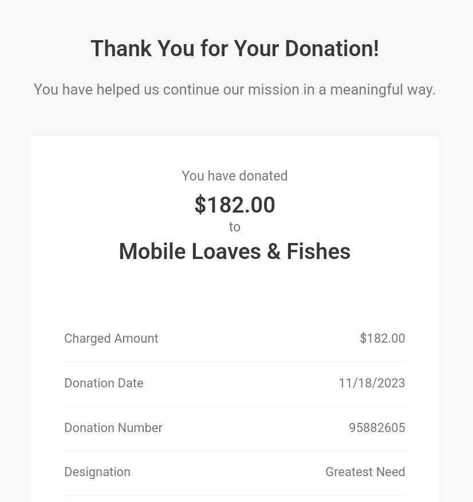This screenshot has height=502, width=473.
Task: Click the donation number 95882605
Action: (377, 428)
